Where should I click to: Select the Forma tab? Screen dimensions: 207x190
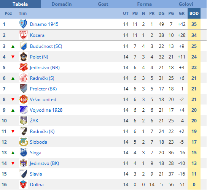(145, 4)
